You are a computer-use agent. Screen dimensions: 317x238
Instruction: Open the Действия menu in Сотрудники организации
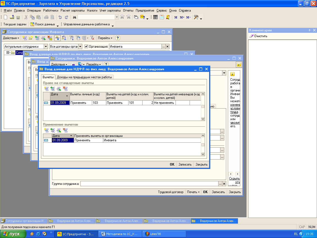11,38
